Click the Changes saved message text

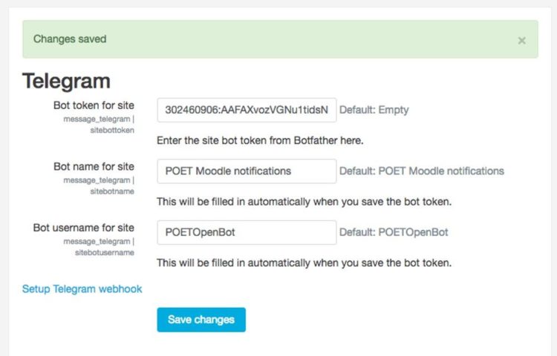point(70,39)
